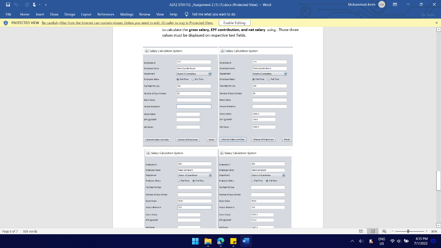441x248 pixels.
Task: Open the 8:15 PM clock and calendar
Action: [420, 241]
